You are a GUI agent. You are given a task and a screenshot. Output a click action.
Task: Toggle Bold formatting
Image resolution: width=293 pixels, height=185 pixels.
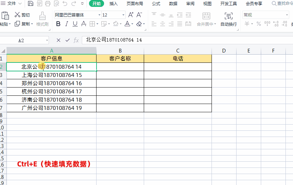point(58,24)
